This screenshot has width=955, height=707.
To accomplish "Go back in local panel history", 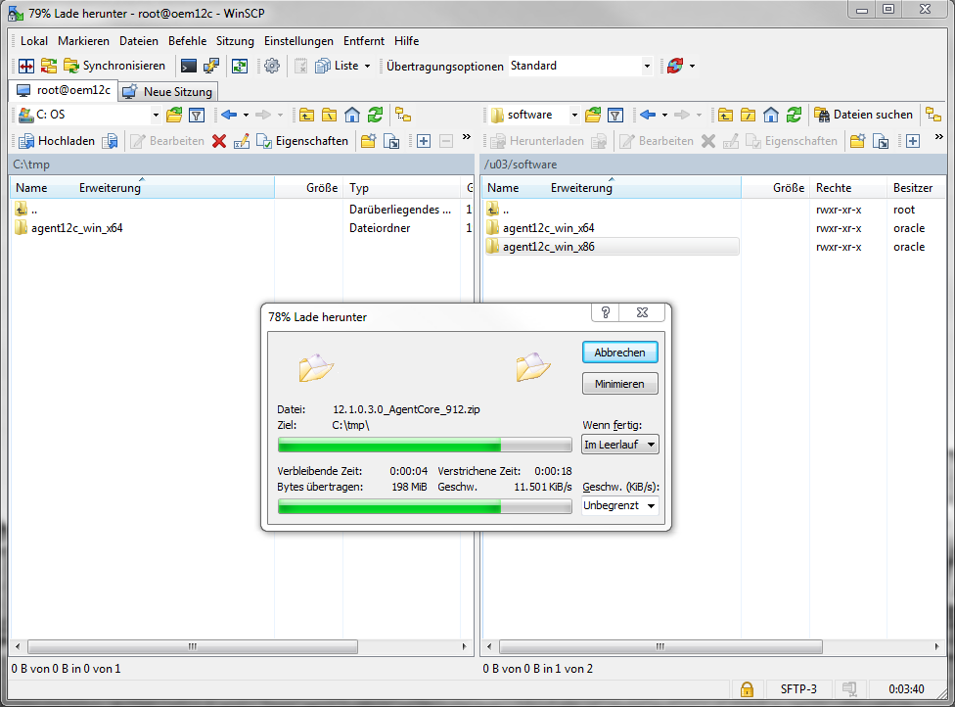I will pos(229,115).
